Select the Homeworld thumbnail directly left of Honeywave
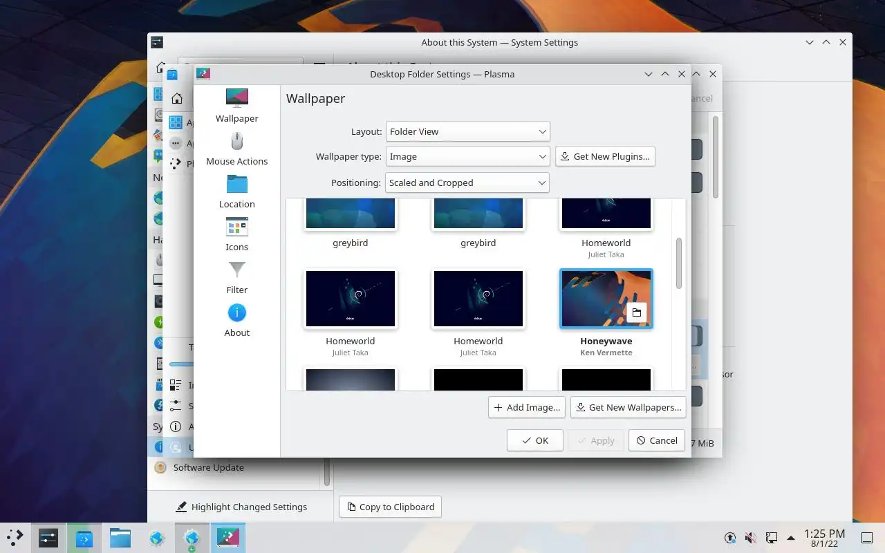 click(x=478, y=299)
